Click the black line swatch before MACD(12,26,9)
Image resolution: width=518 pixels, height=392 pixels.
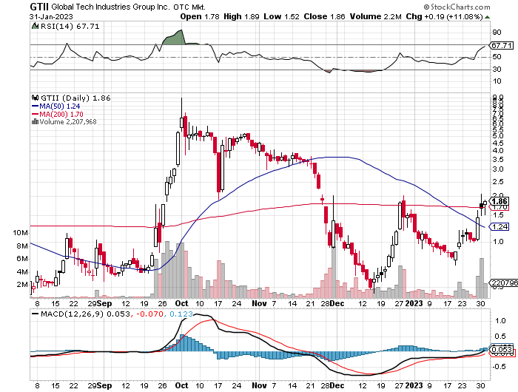(35, 314)
